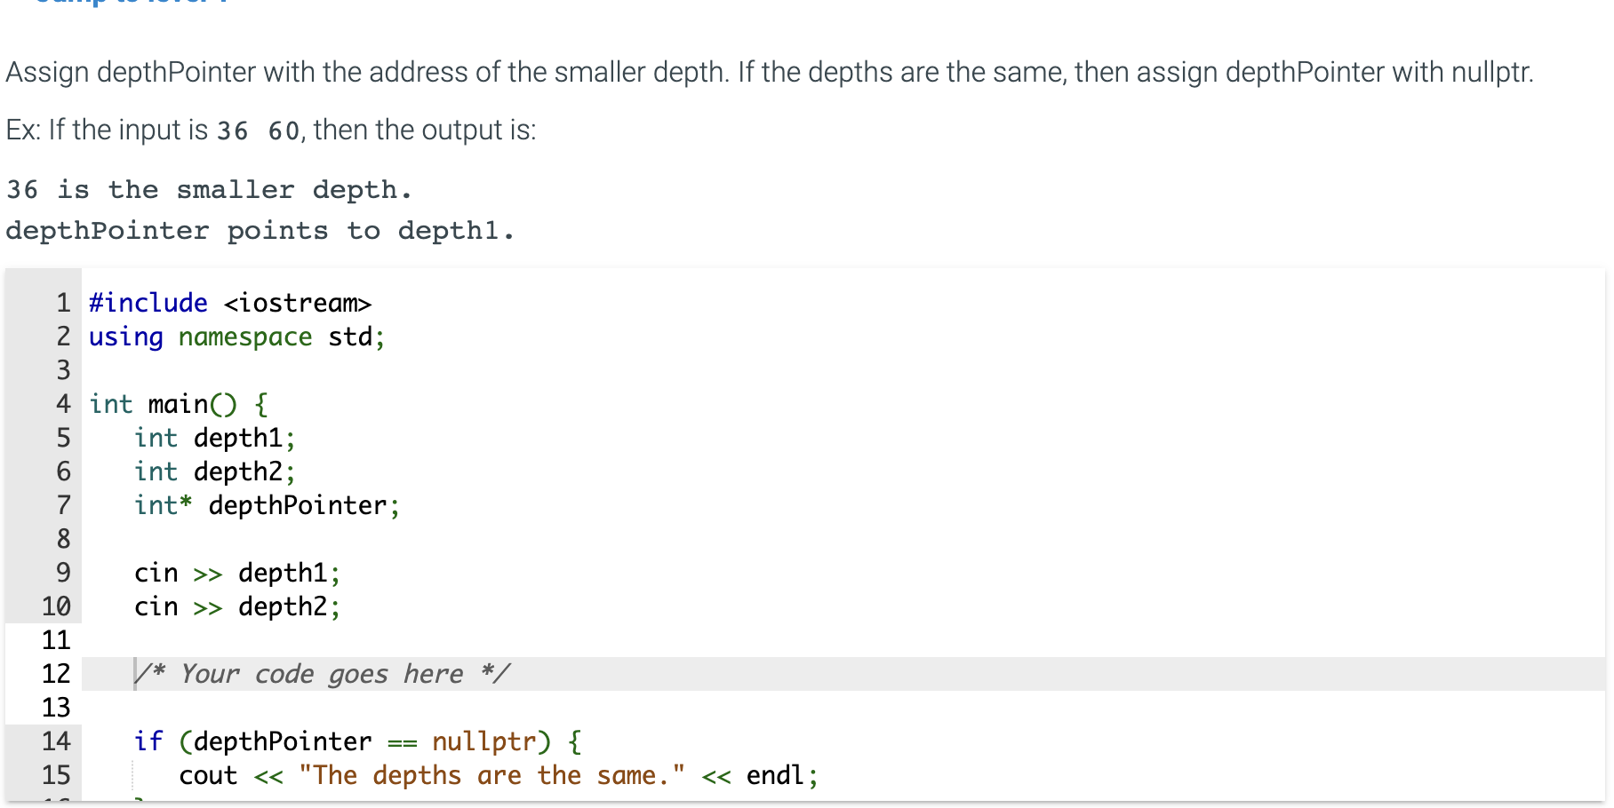1614x808 pixels.
Task: Click the cout statement on line 15
Action: 498,775
